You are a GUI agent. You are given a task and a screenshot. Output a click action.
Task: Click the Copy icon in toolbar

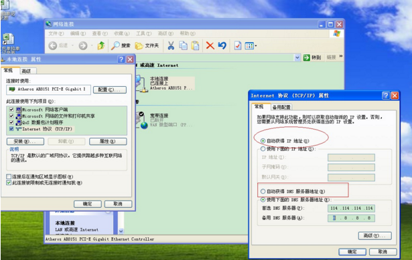click(183, 45)
